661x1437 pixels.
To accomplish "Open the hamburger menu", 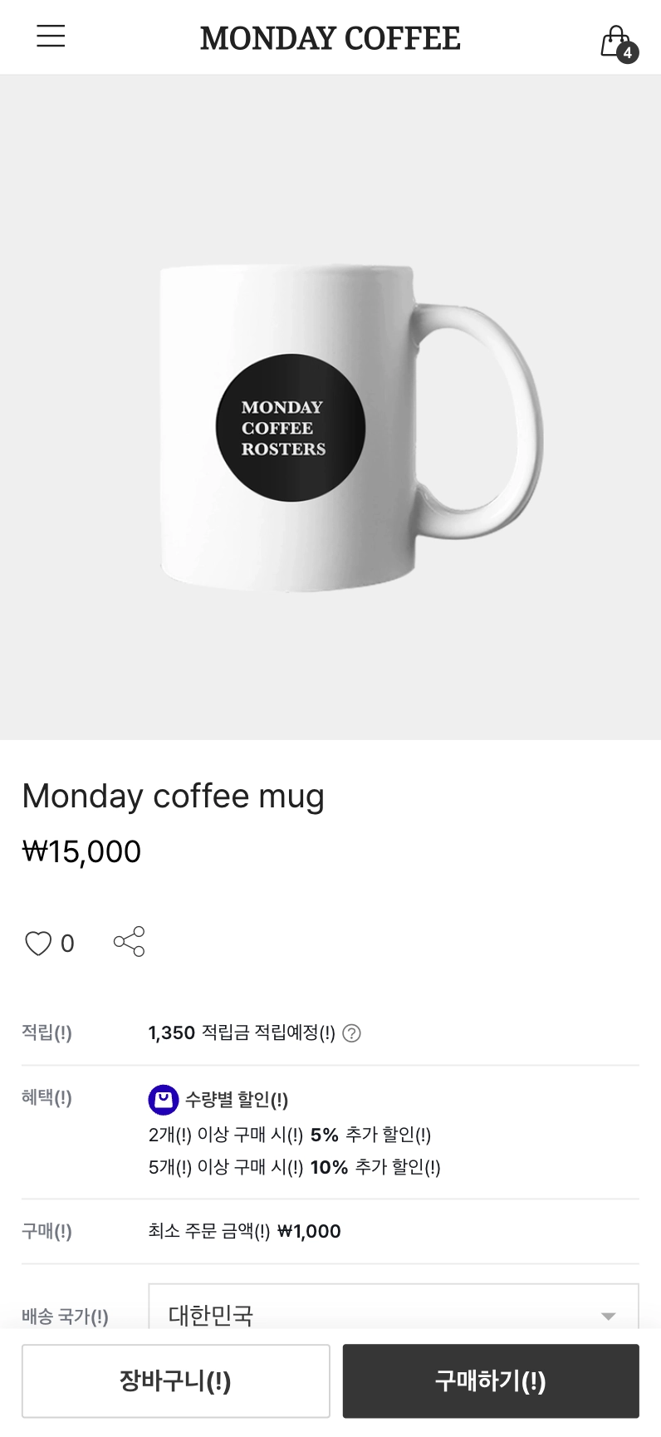I will 51,37.
